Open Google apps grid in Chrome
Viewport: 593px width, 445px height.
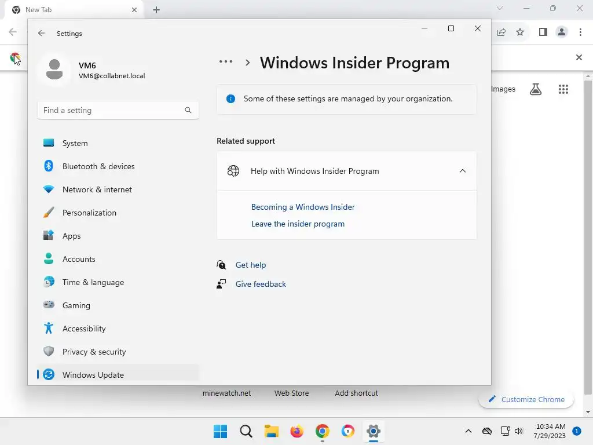[563, 89]
